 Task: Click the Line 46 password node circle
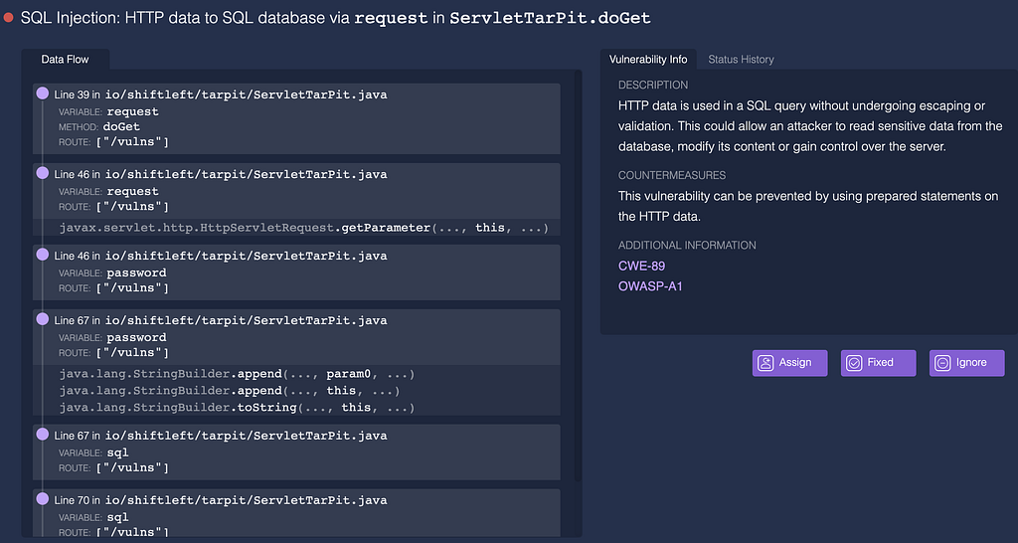tap(43, 255)
